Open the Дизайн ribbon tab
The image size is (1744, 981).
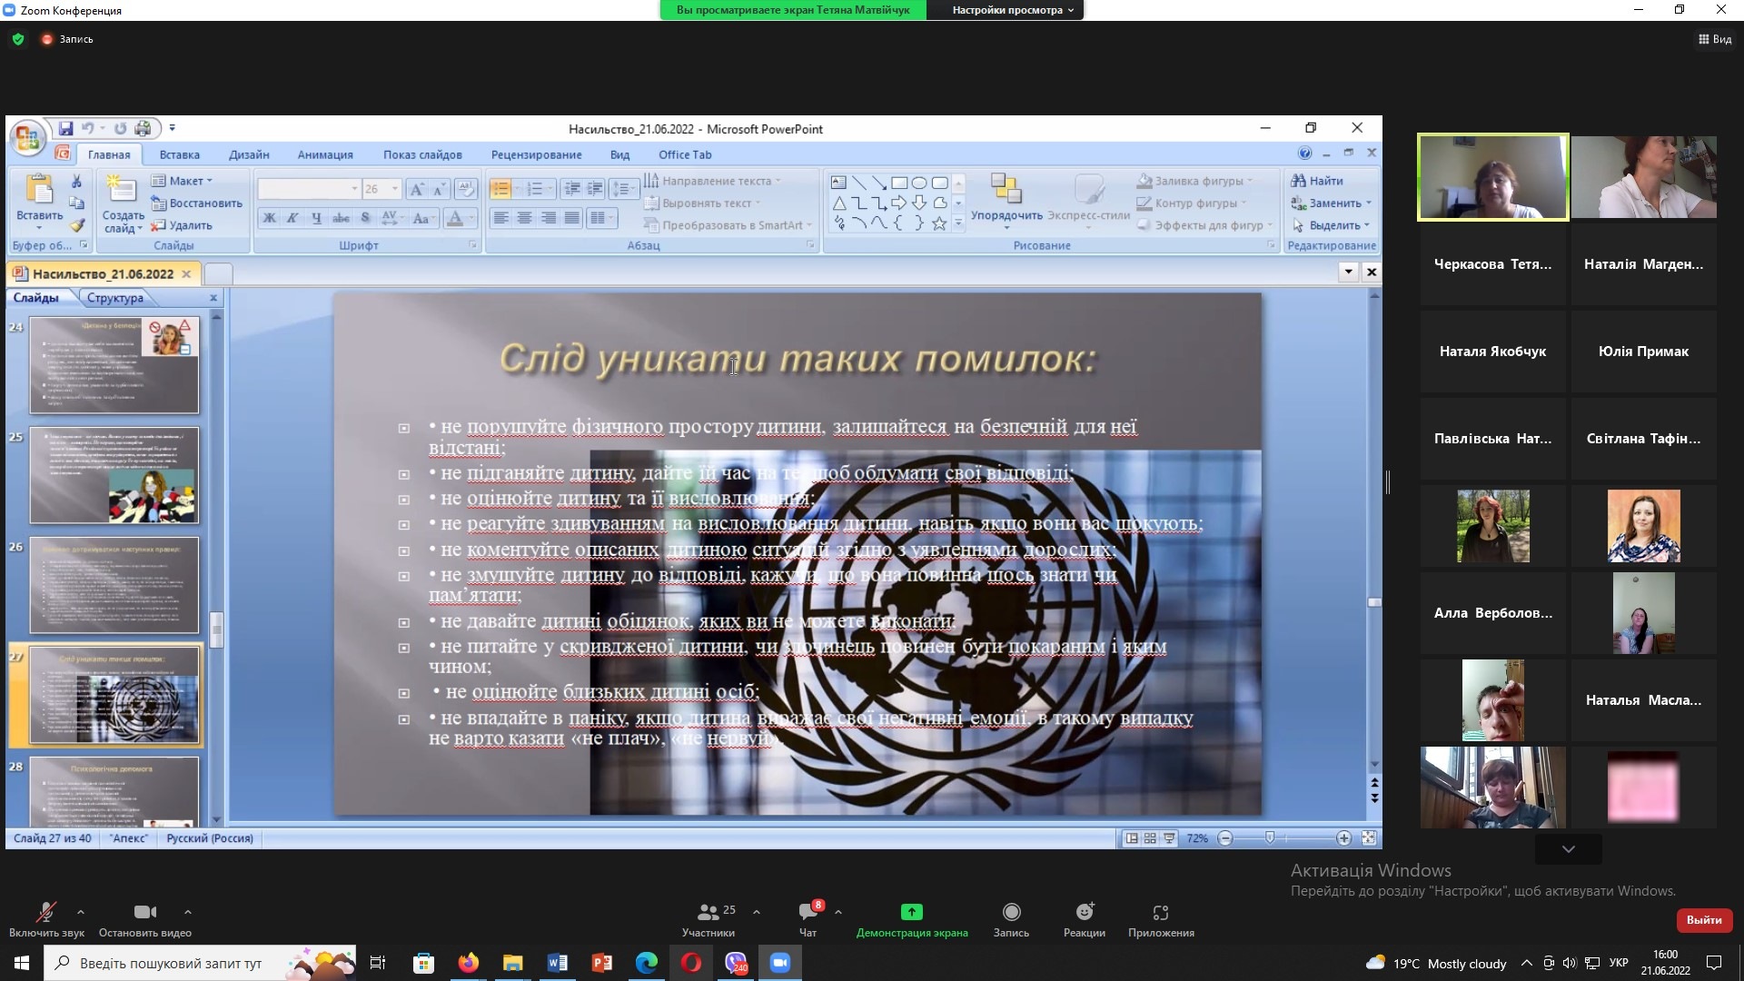coord(249,154)
